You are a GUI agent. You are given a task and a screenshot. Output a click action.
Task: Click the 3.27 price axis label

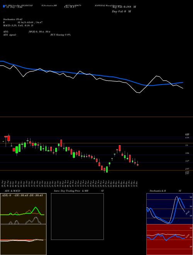point(187,161)
